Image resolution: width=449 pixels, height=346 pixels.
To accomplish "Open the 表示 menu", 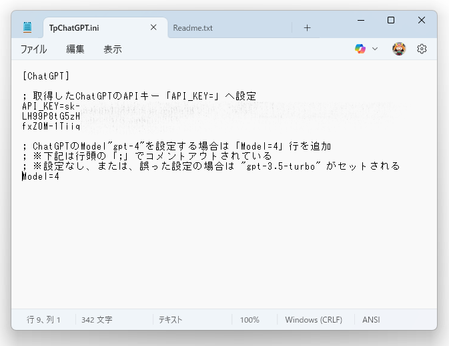I will coord(113,49).
